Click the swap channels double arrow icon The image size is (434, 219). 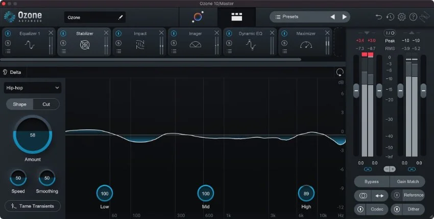click(x=379, y=196)
